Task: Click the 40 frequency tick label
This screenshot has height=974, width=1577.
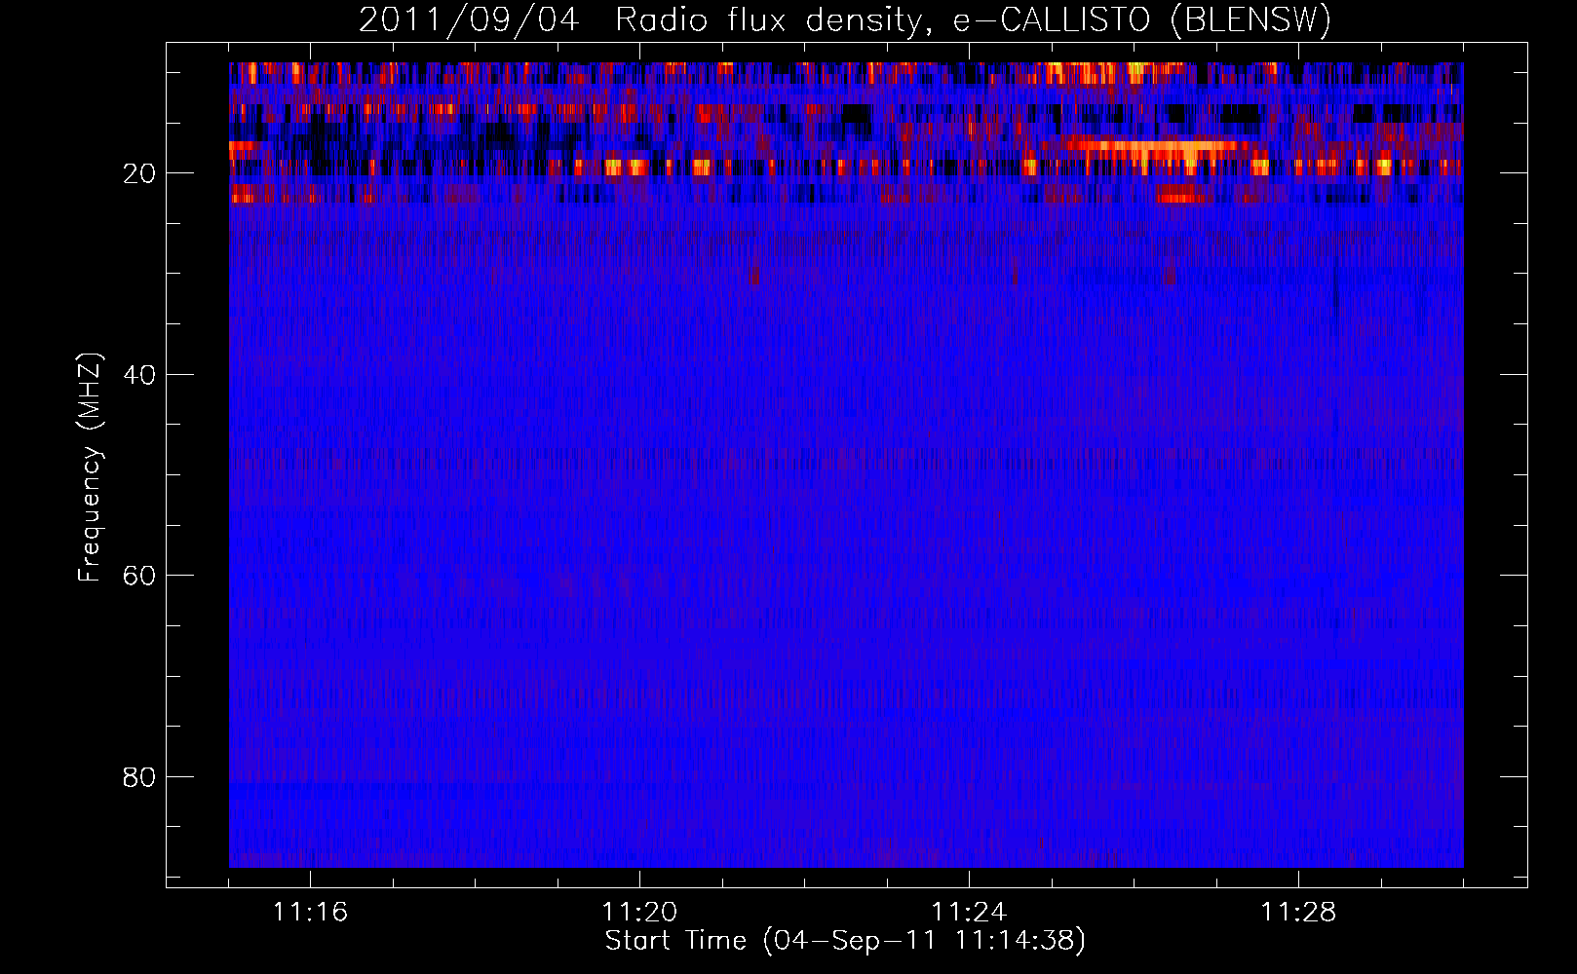Action: pos(139,374)
